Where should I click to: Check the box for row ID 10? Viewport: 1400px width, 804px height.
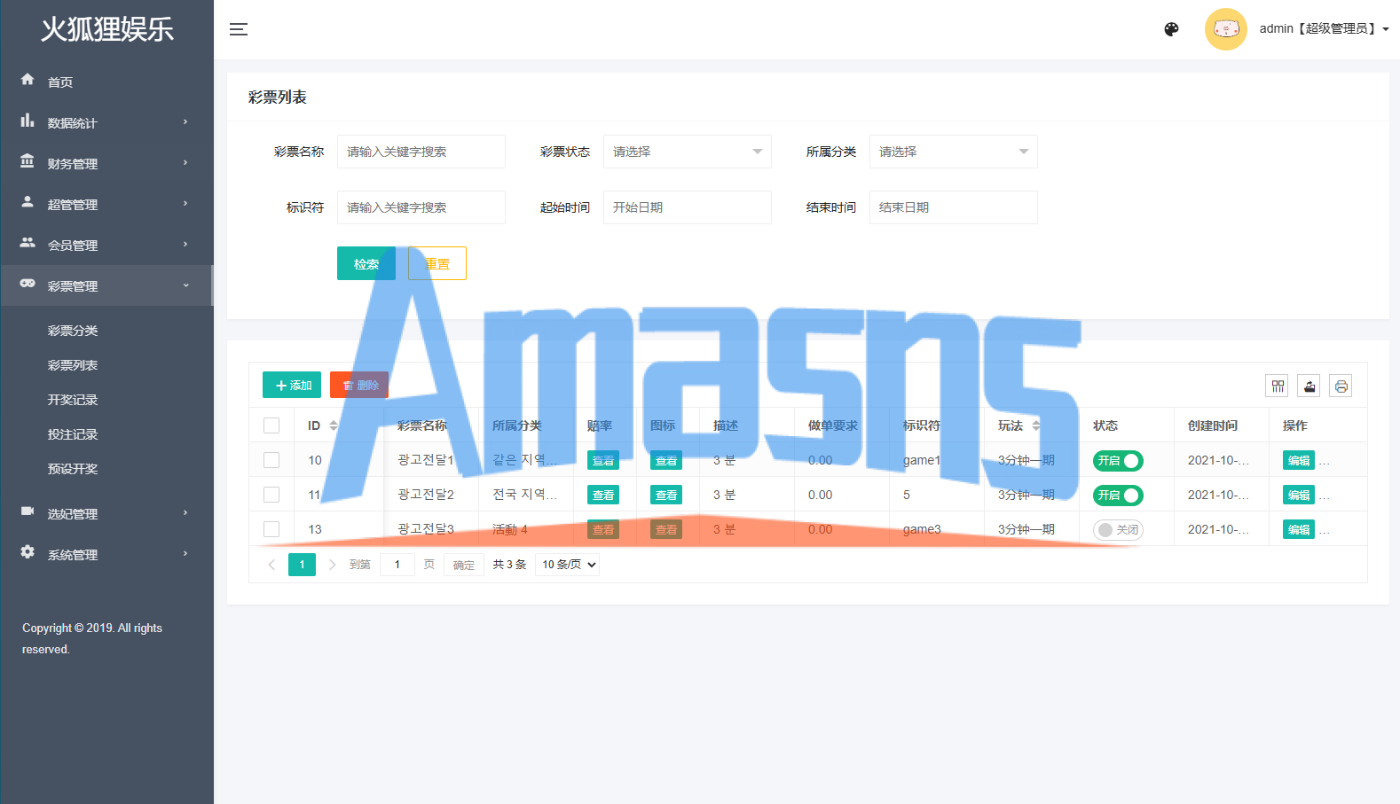click(271, 460)
